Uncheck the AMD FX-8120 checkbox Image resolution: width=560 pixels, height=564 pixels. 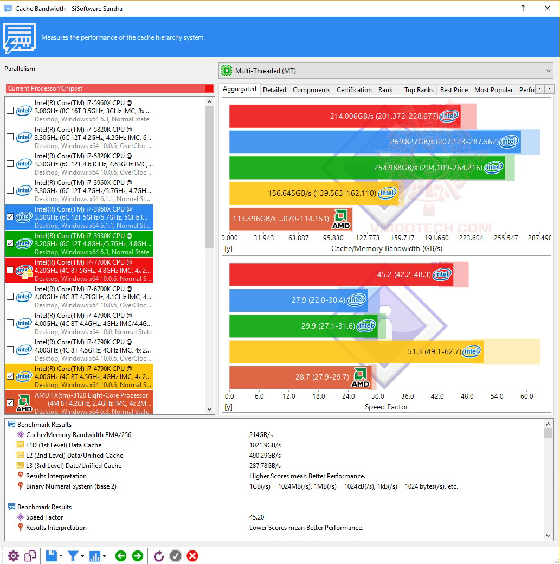[10, 403]
